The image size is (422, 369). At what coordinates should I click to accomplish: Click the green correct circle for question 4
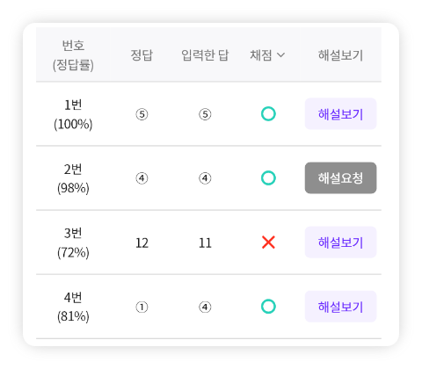(x=268, y=307)
